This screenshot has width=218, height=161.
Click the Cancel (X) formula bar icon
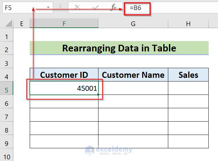[77, 7]
